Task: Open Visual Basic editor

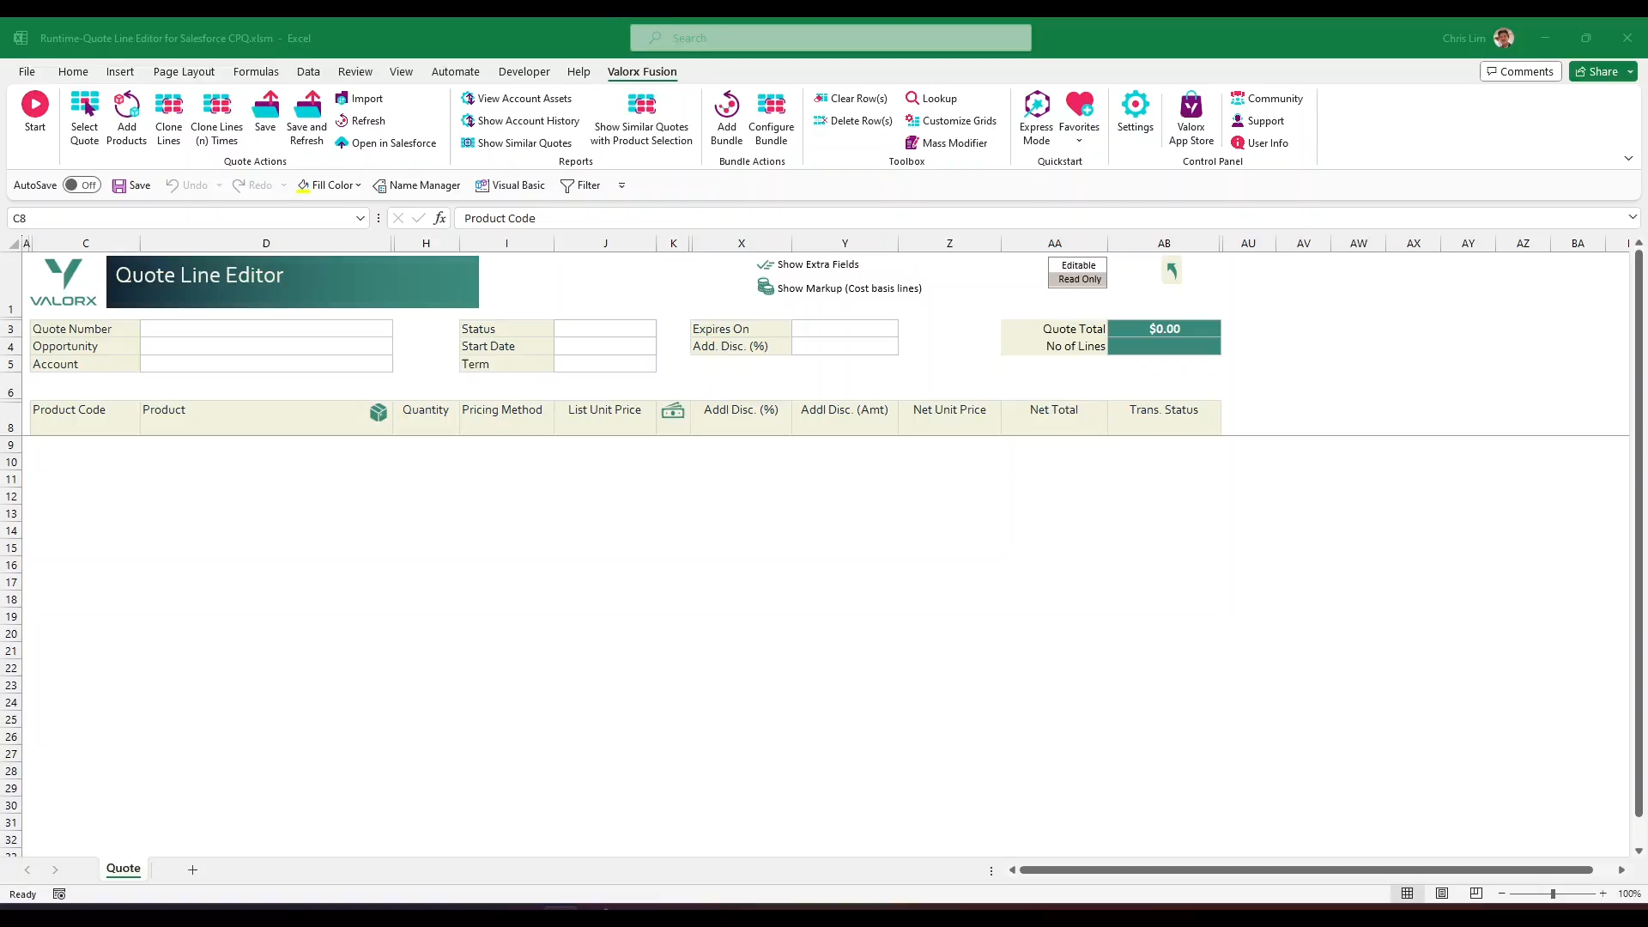Action: 510,185
